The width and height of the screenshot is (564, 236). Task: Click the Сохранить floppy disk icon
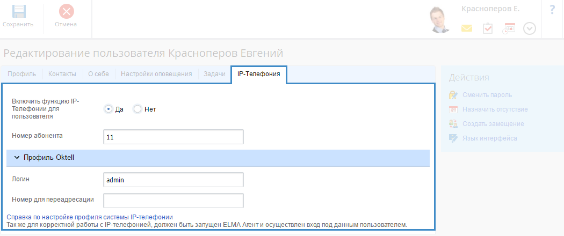(x=19, y=11)
